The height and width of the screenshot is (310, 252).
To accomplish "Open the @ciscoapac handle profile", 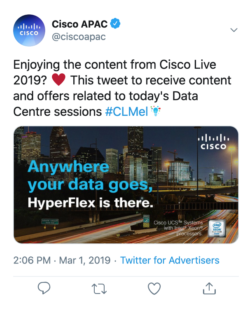I will pyautogui.click(x=79, y=37).
